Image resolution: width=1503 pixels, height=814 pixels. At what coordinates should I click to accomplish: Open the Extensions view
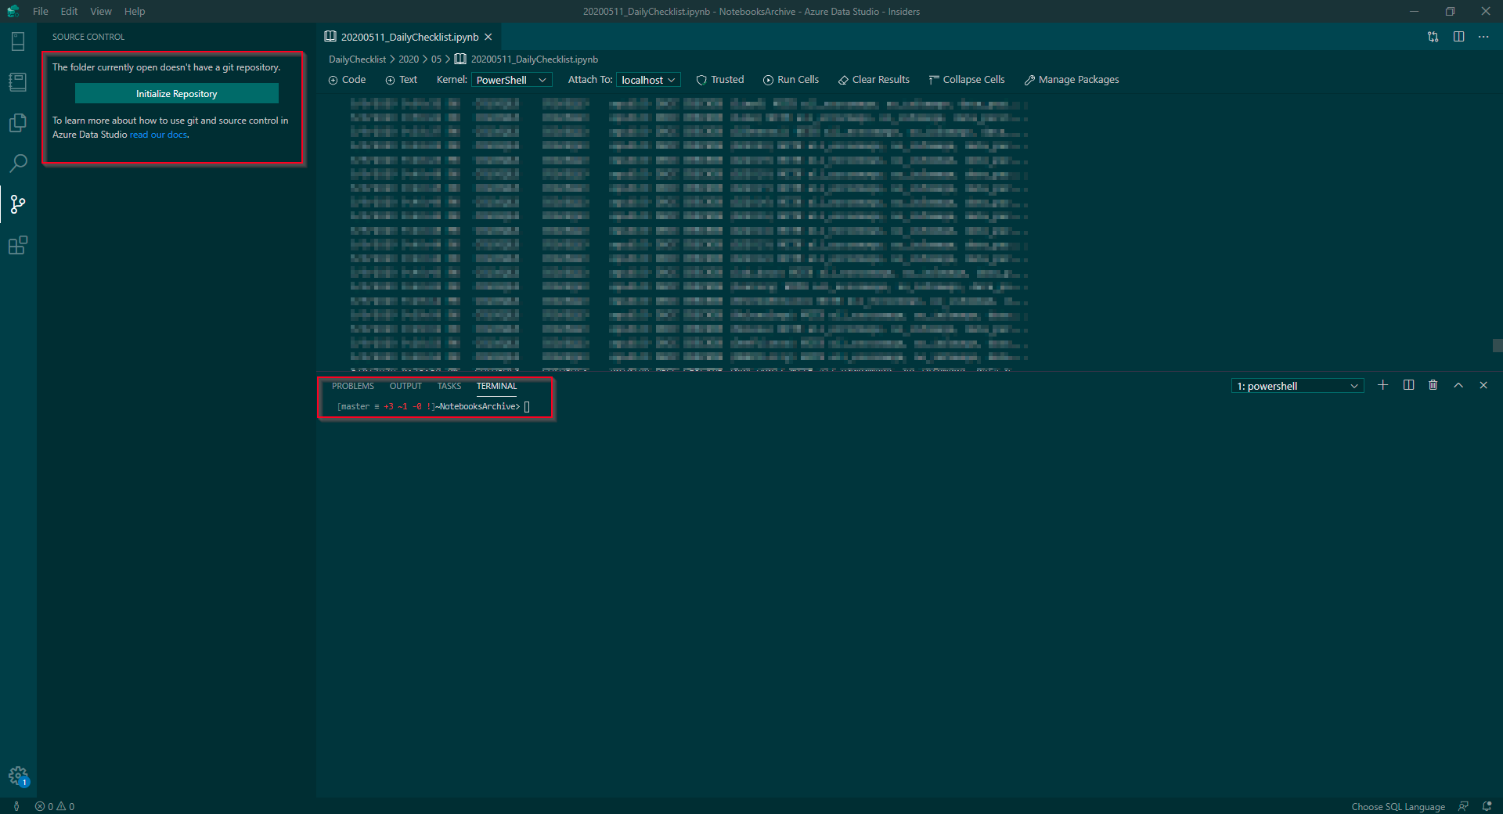pyautogui.click(x=17, y=245)
